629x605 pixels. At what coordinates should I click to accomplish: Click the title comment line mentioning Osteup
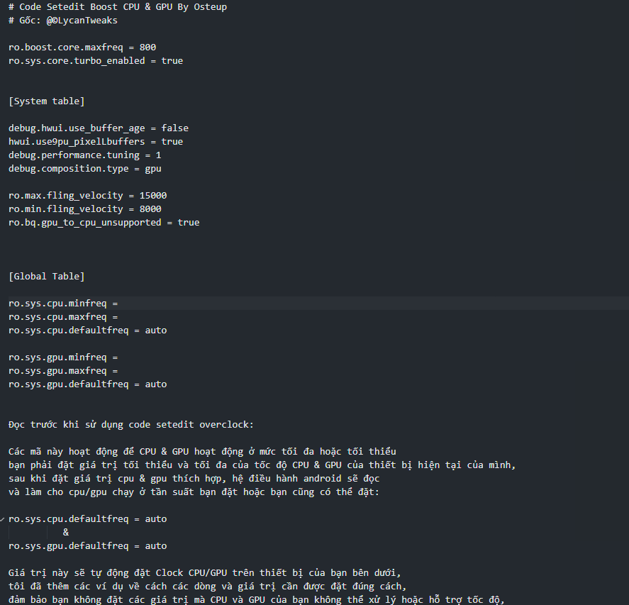coord(118,7)
